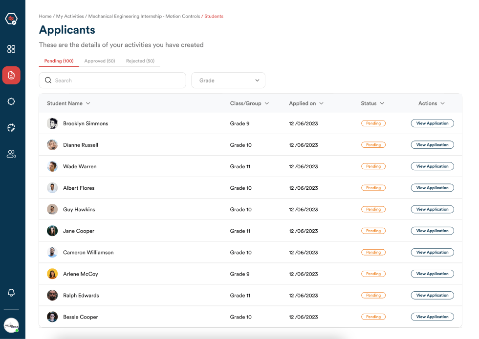Go to My Activities breadcrumb link

click(x=70, y=17)
